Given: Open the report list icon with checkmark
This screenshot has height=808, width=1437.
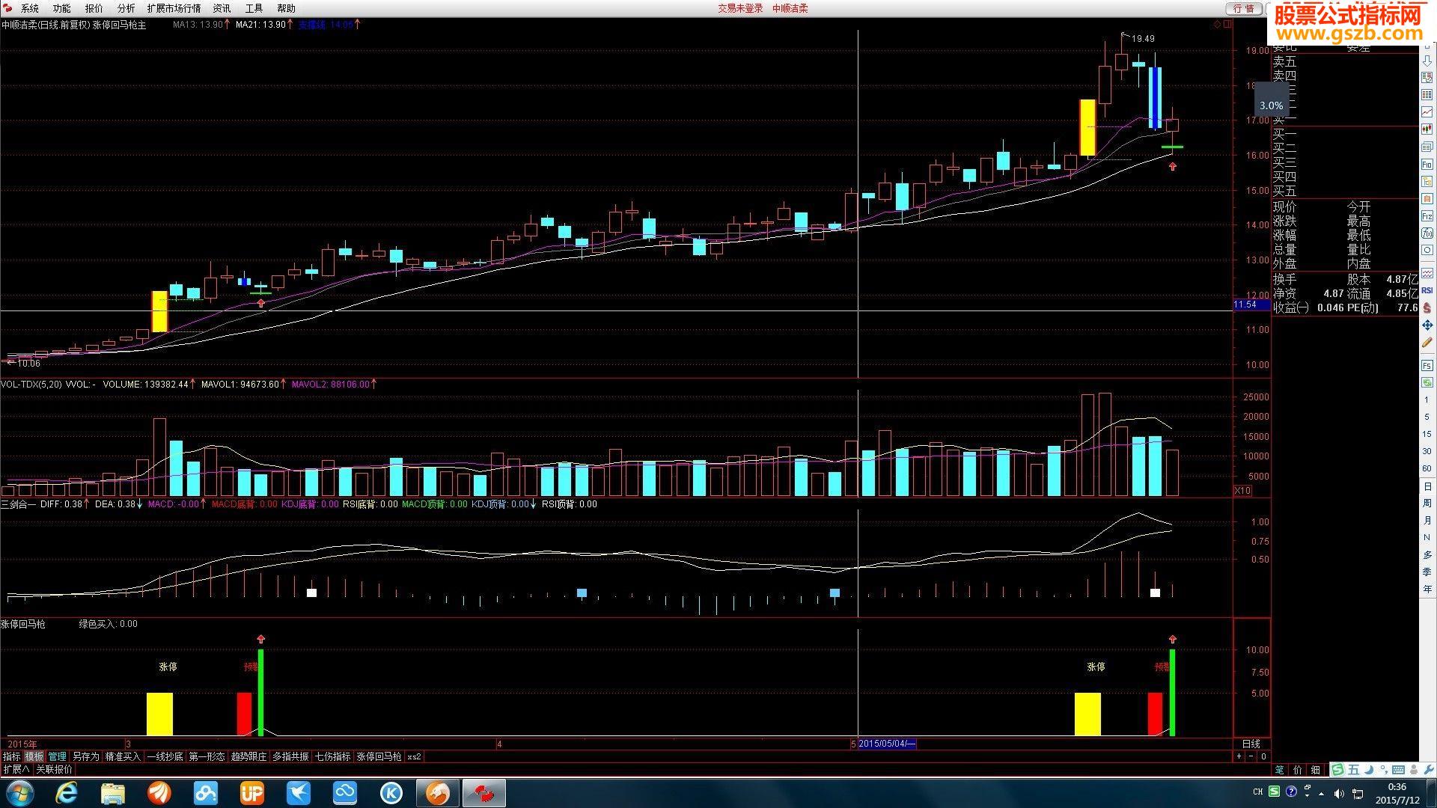Looking at the screenshot, I should [x=1427, y=79].
